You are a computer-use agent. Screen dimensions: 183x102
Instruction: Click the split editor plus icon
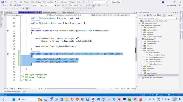tap(136, 15)
